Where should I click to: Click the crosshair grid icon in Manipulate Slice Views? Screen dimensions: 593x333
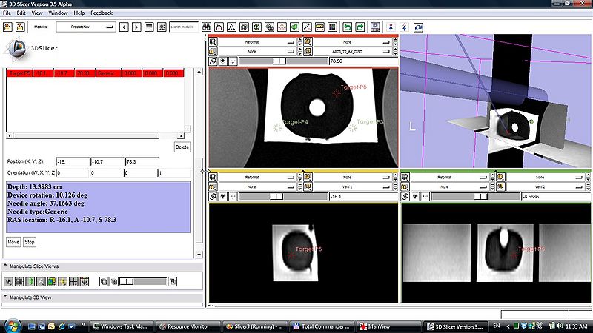(73, 281)
